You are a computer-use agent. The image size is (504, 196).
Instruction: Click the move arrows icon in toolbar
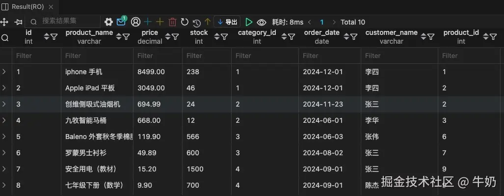click(4, 22)
